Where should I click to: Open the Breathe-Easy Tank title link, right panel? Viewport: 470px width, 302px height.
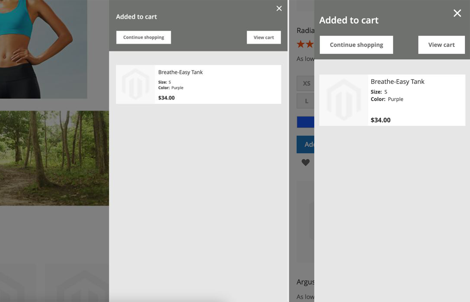pos(397,82)
